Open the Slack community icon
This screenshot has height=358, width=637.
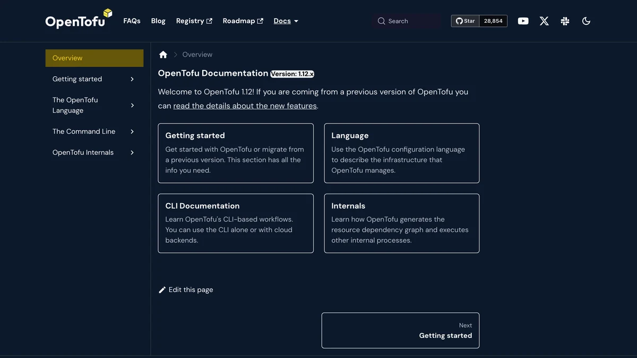pos(565,21)
